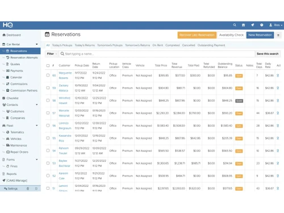Open Telematics in sidebar

(15, 132)
